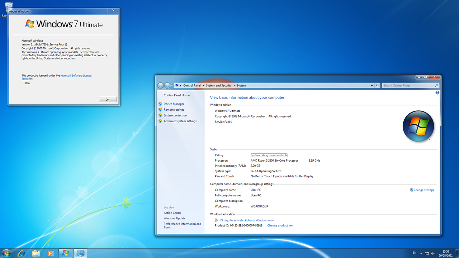Switch to About Windows taskbar button
The image size is (459, 258).
66,253
